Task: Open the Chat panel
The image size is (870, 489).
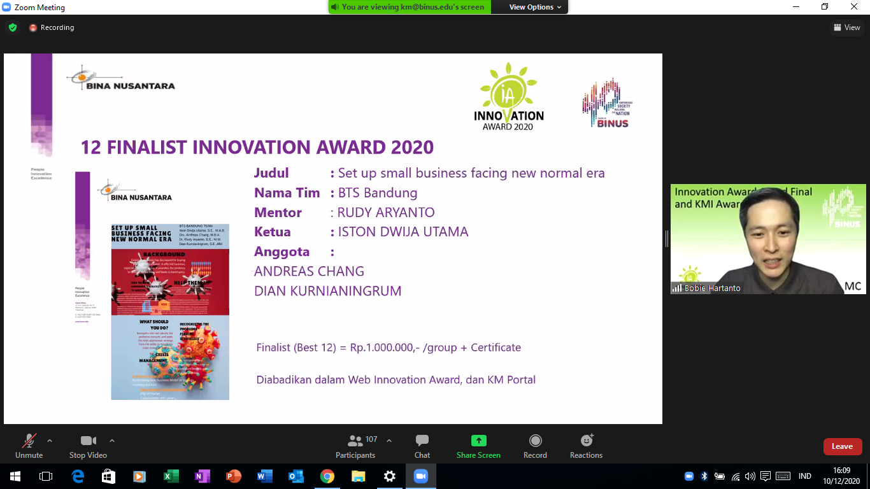Action: [x=422, y=446]
